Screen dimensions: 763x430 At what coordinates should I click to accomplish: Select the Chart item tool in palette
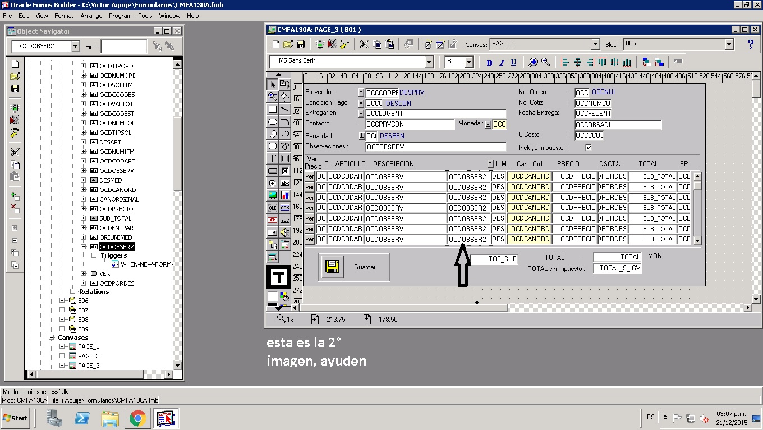pyautogui.click(x=285, y=195)
